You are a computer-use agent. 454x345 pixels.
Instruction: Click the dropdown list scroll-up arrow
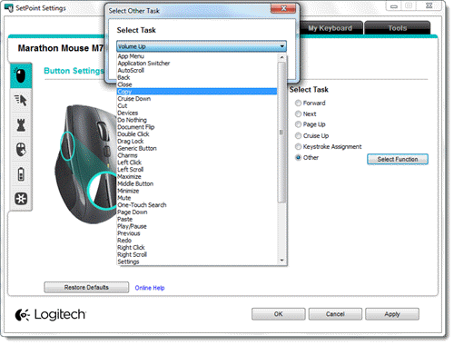click(282, 57)
